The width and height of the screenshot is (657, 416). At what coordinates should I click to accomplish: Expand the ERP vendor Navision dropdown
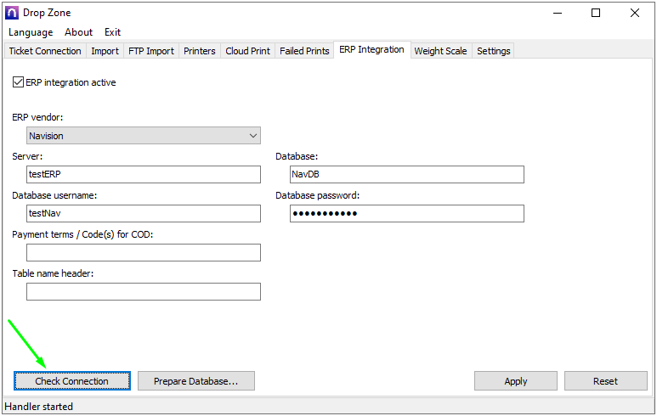pos(144,136)
